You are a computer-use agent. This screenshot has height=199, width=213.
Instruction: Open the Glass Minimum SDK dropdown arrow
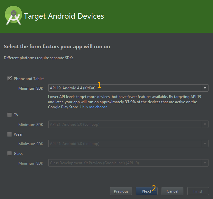[x=205, y=163]
